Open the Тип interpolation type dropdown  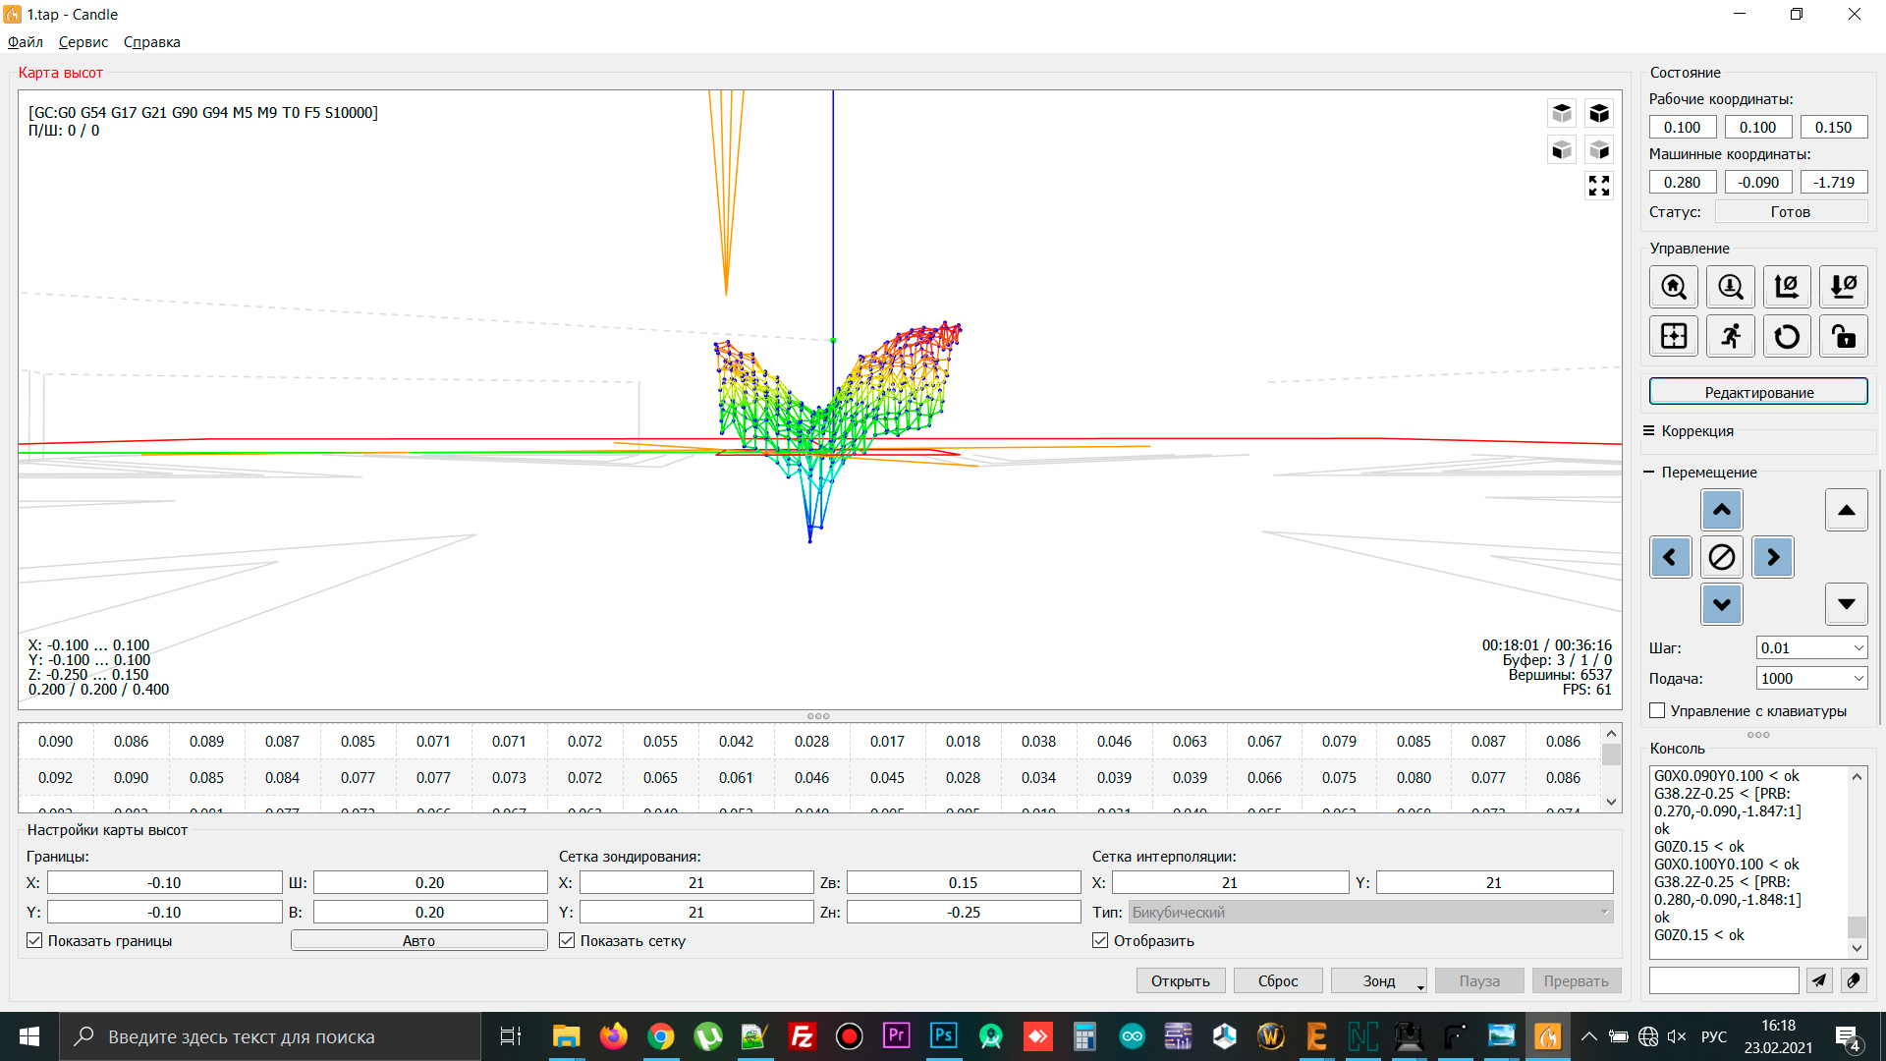pos(1370,913)
